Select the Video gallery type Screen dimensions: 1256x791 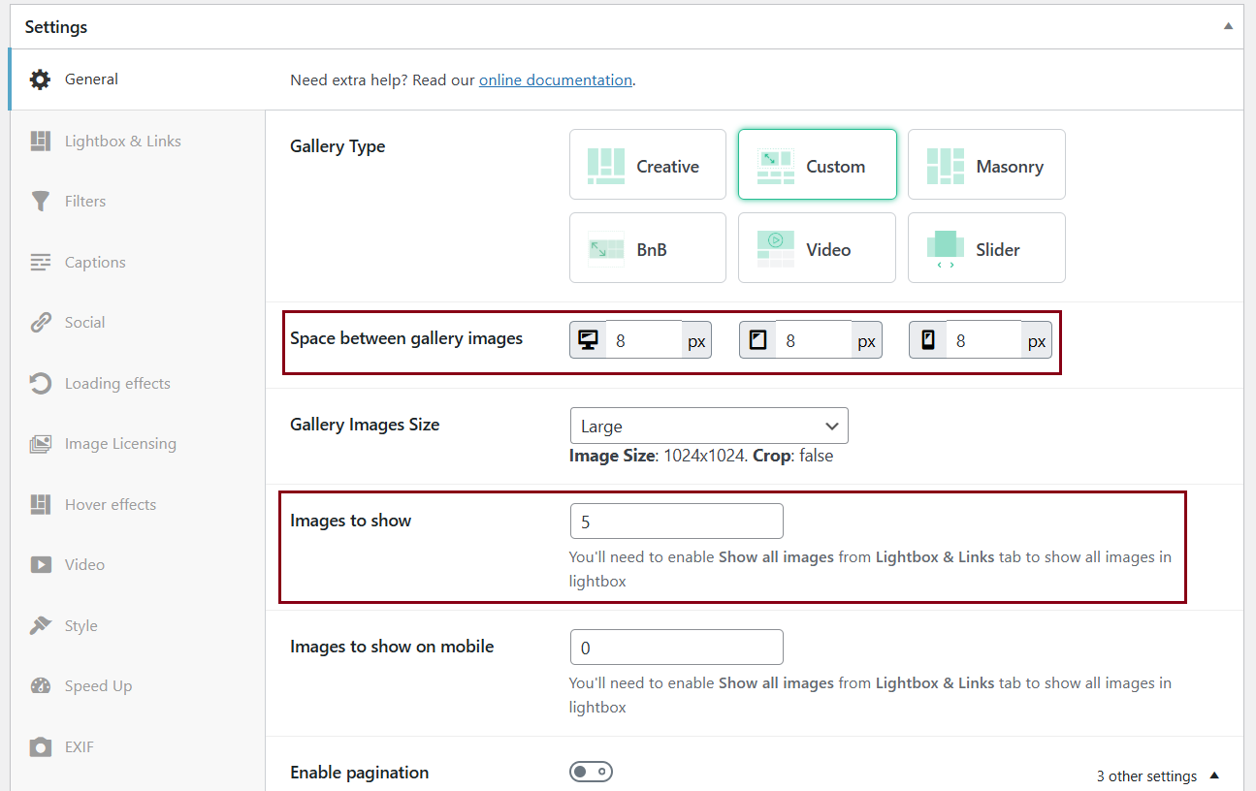coord(817,248)
